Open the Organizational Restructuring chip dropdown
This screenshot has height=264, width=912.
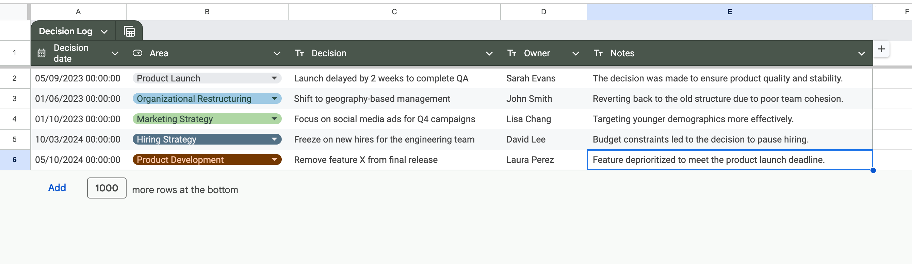coord(274,98)
